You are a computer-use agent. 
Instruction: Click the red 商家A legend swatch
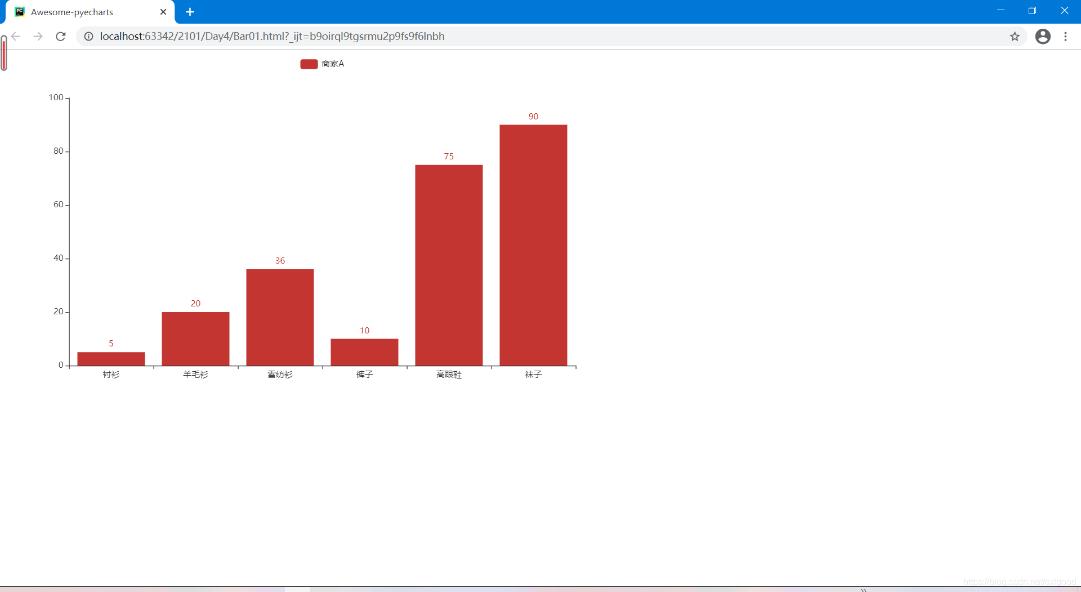click(309, 64)
